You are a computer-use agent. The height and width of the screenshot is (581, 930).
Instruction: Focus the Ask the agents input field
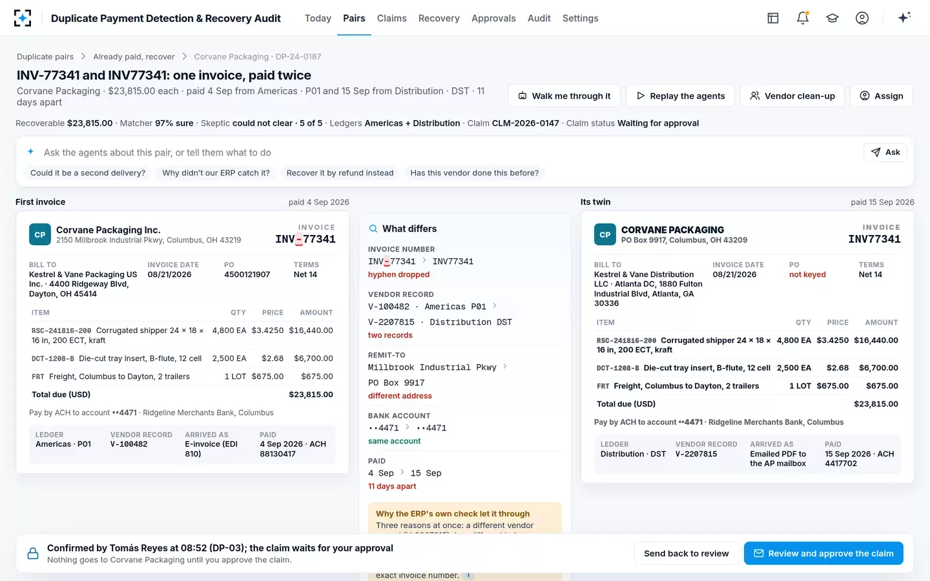click(449, 152)
